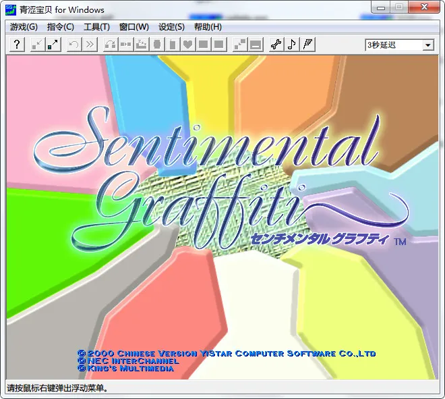Click the wrench settings icon

coord(276,45)
